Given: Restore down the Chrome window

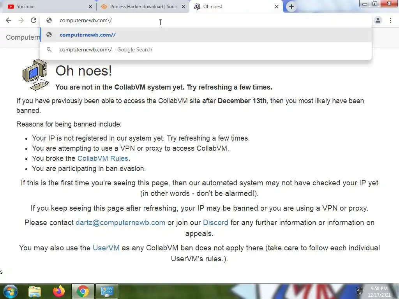Looking at the screenshot, I should pyautogui.click(x=374, y=4).
